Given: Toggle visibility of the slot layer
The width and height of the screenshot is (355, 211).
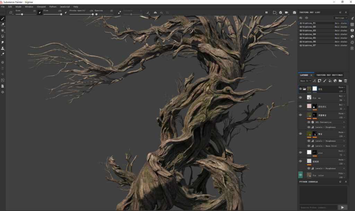Looking at the screenshot, I should pyautogui.click(x=301, y=152).
